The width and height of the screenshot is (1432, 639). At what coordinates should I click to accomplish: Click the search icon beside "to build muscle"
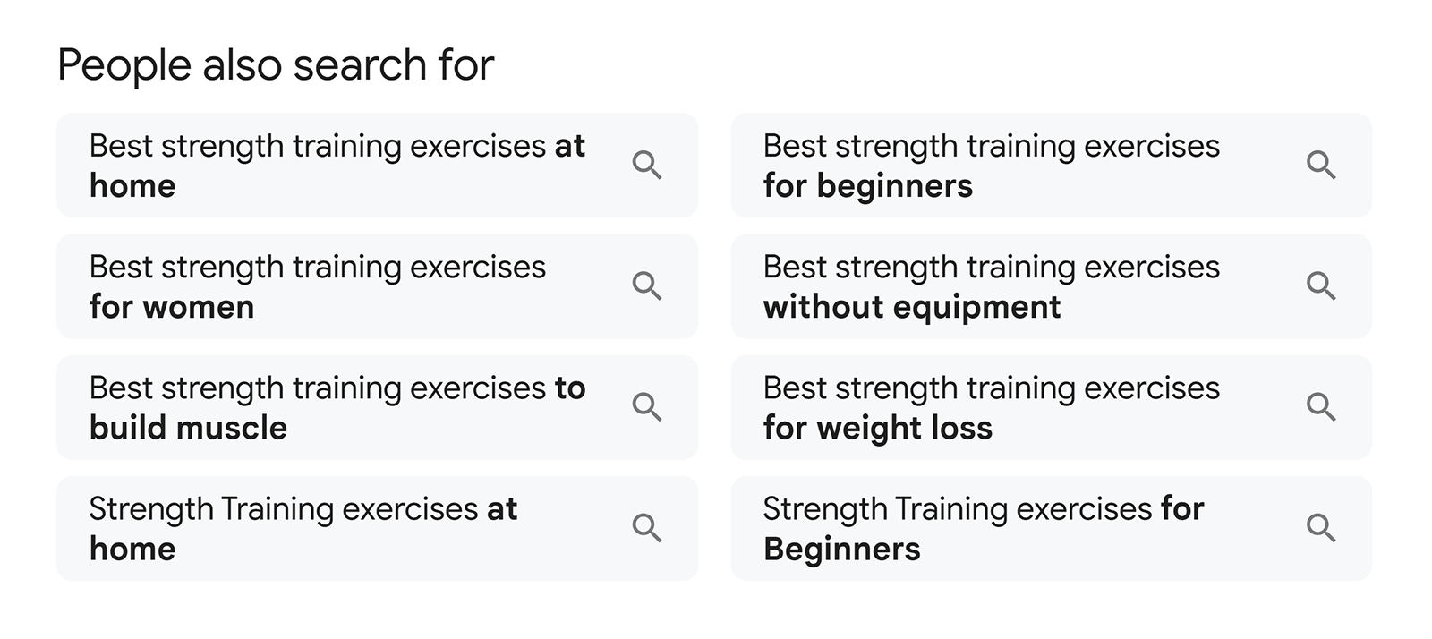point(648,408)
